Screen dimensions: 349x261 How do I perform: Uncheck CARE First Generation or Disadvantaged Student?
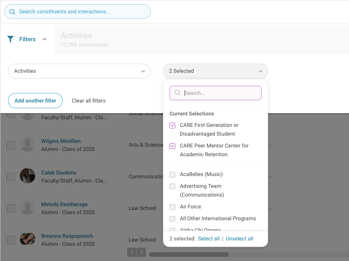pyautogui.click(x=173, y=125)
